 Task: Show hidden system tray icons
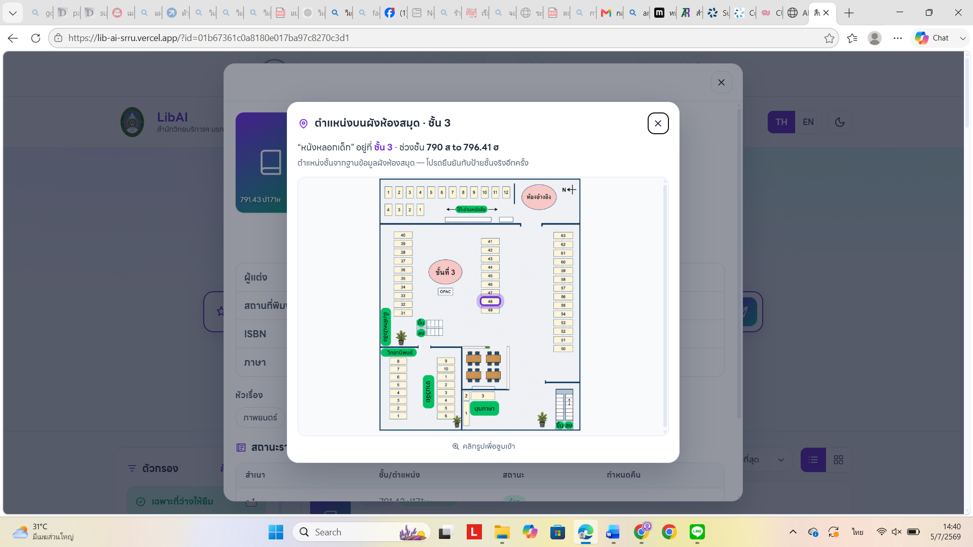pos(793,532)
